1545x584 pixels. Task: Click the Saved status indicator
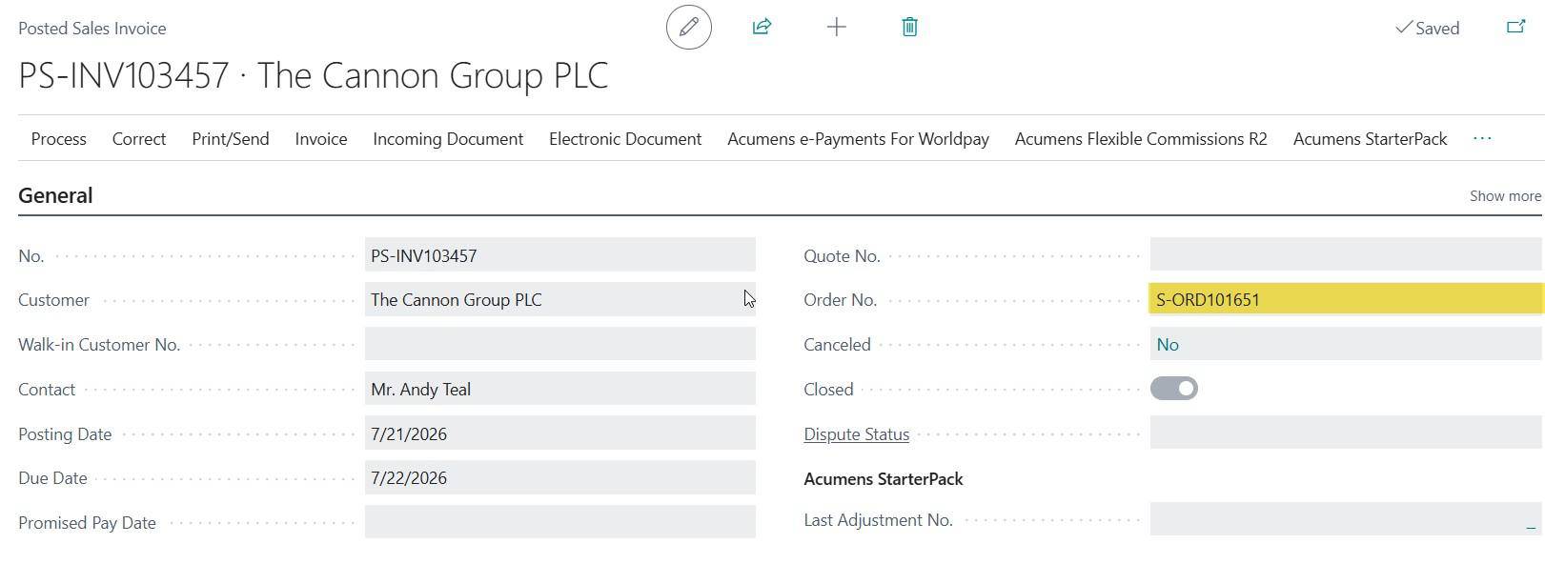pyautogui.click(x=1427, y=28)
